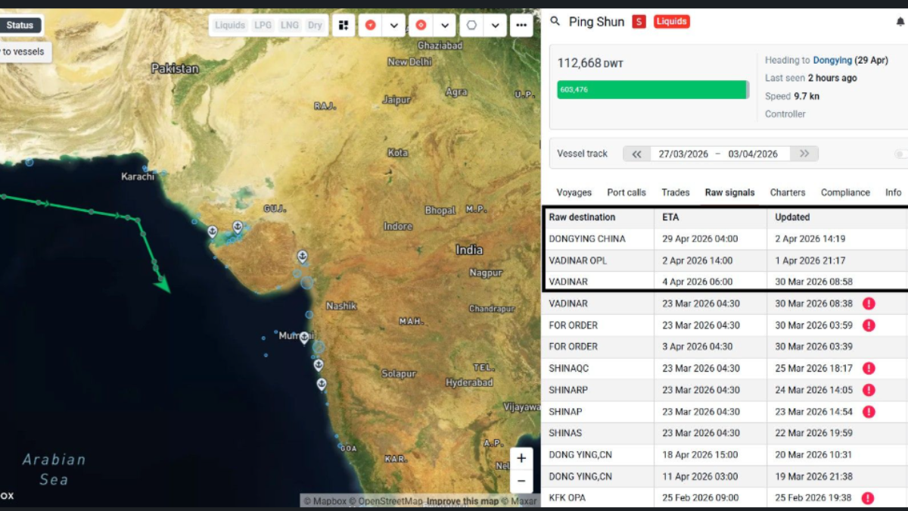Expand dropdown next to hexagon icon
This screenshot has width=908, height=511.
495,25
